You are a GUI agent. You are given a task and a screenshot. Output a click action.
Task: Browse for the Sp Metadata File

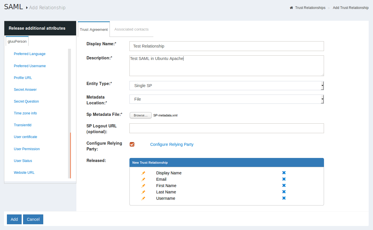[140, 115]
